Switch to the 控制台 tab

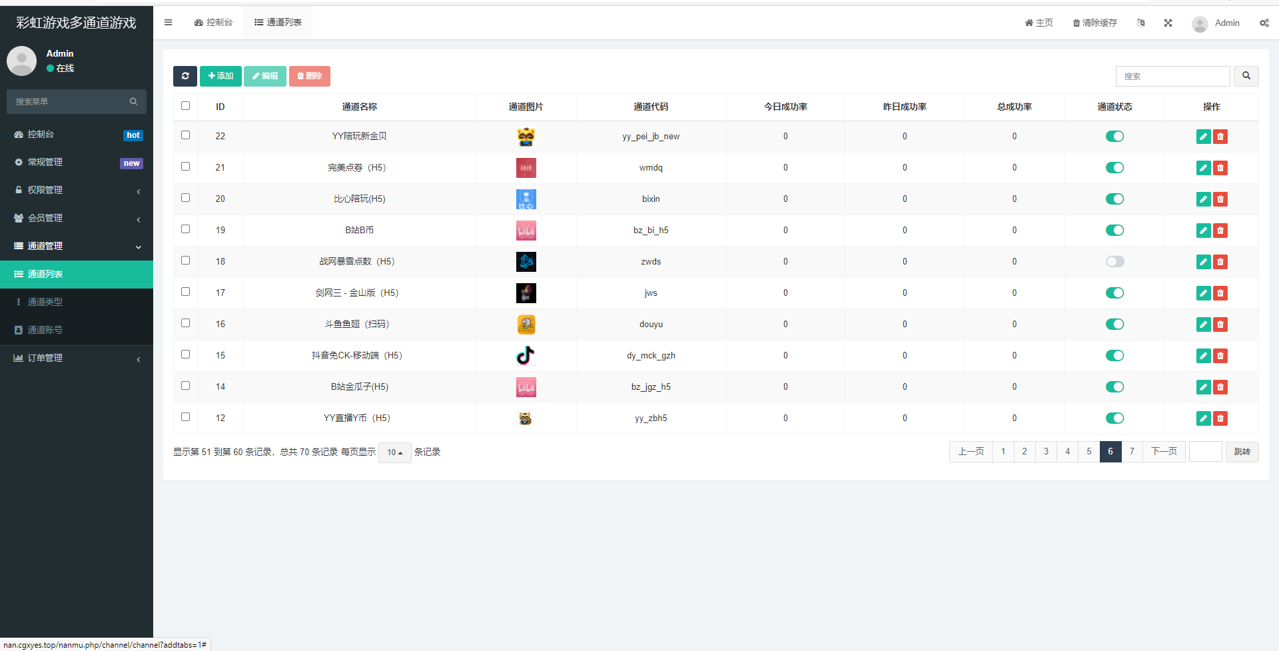tap(213, 23)
